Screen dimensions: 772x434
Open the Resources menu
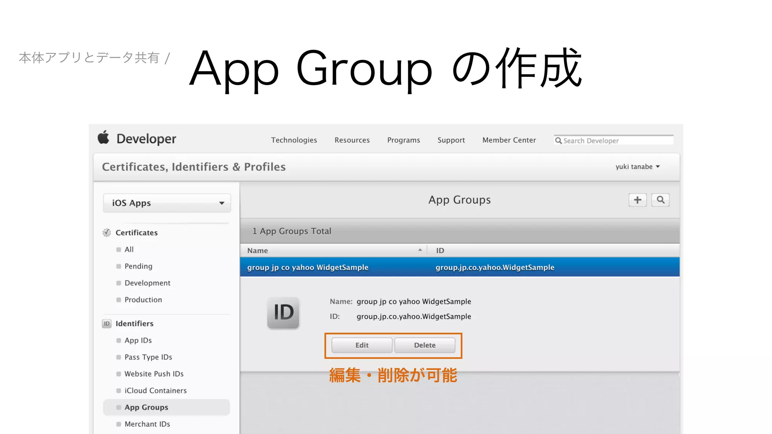click(x=352, y=140)
